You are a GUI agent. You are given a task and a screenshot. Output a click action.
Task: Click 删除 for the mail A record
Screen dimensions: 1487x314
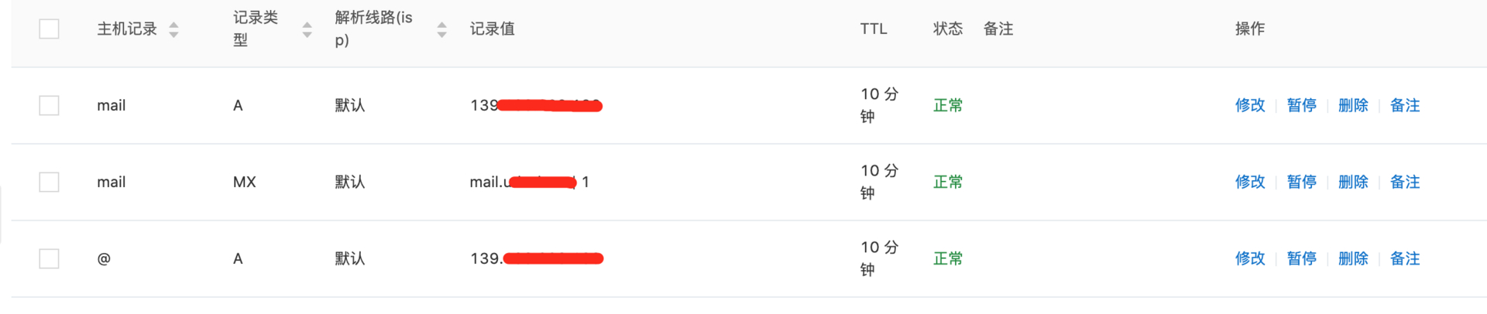(1353, 105)
